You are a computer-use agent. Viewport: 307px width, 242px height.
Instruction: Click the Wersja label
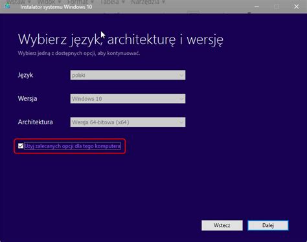[28, 98]
